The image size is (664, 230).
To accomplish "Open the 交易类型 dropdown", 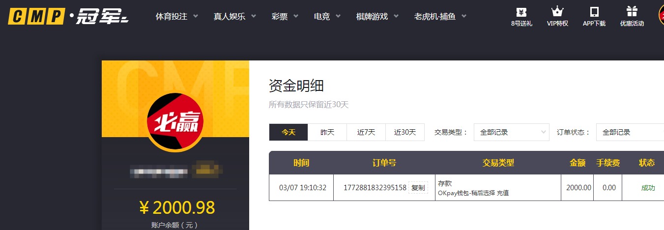I will 511,132.
